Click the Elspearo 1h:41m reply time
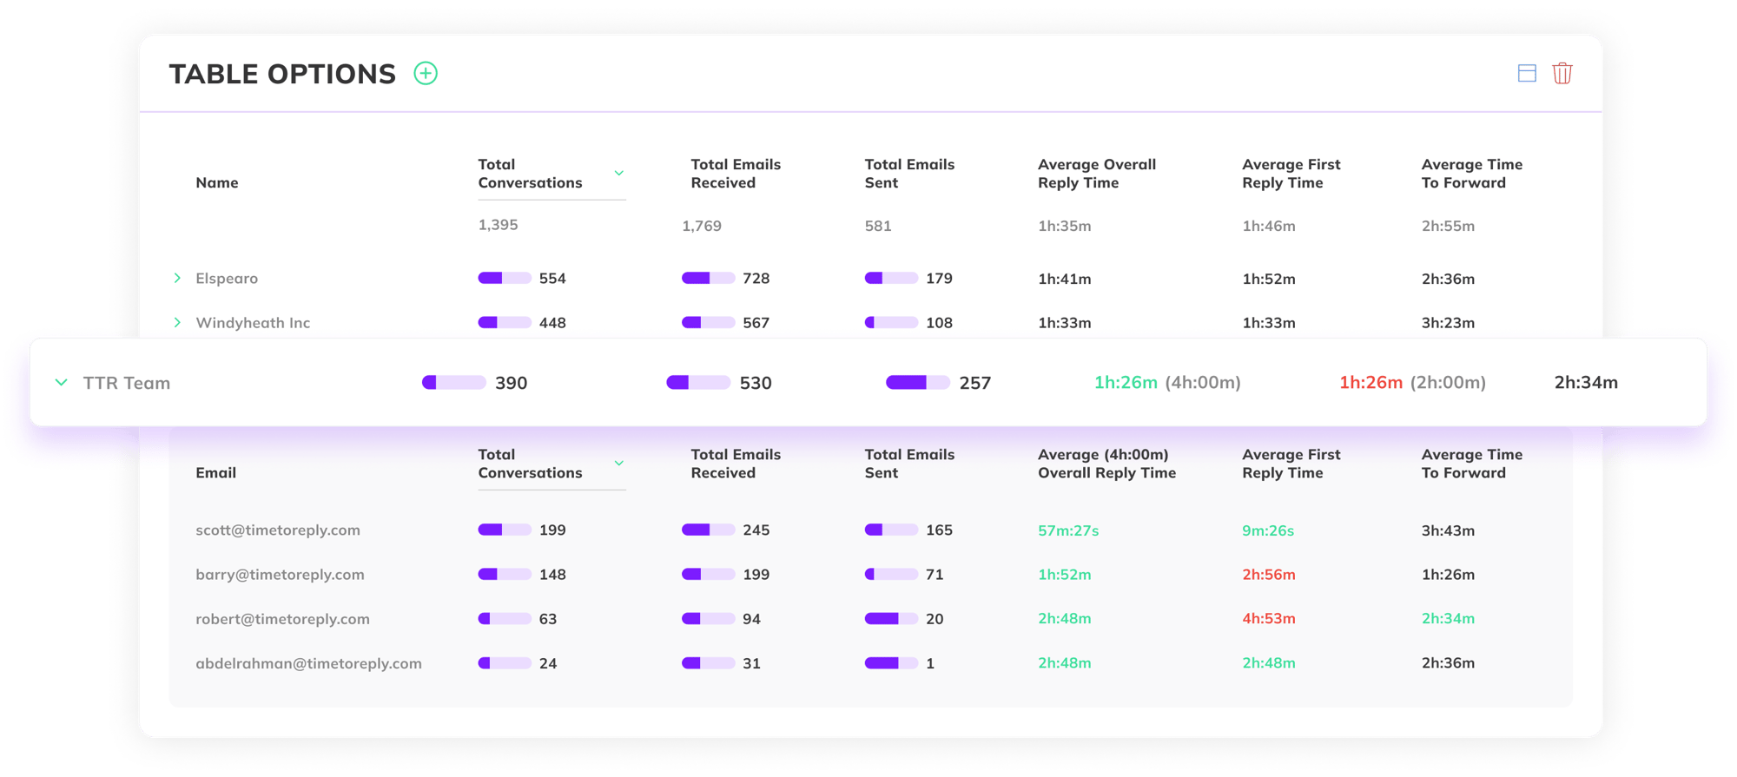 coord(1065,279)
